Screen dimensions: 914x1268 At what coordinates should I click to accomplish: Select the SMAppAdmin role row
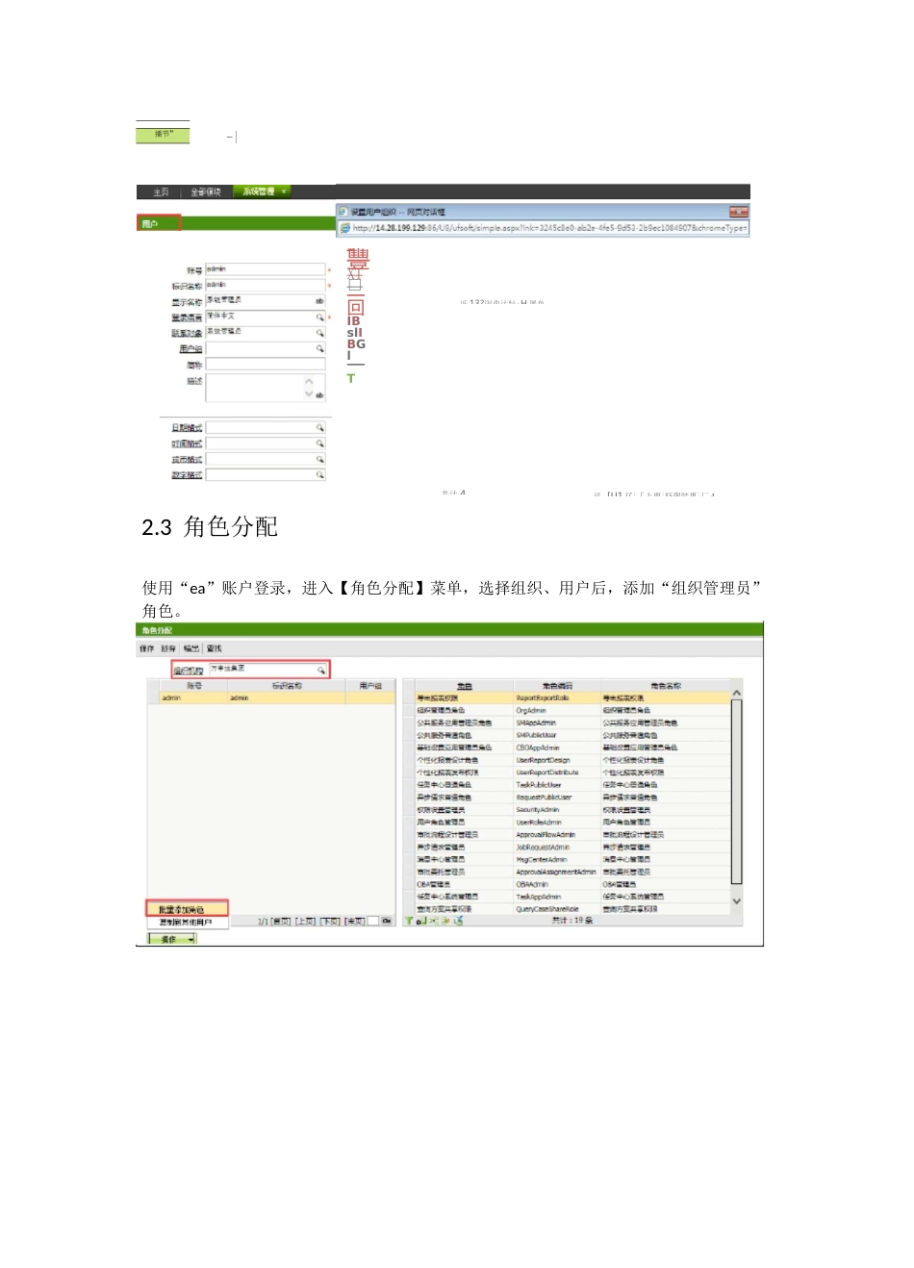[567, 723]
